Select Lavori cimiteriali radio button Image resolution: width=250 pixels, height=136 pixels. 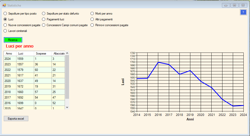[5, 31]
